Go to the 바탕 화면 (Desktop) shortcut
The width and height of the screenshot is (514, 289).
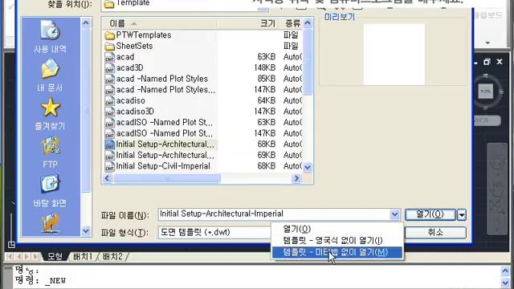click(50, 191)
